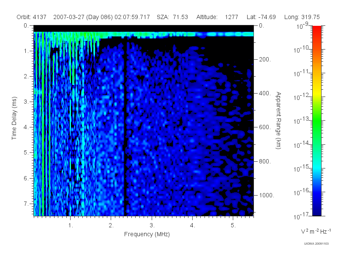Click the 'UIOWA 20091103' credit text
Viewport: 338px width, 254px height.
(316, 244)
